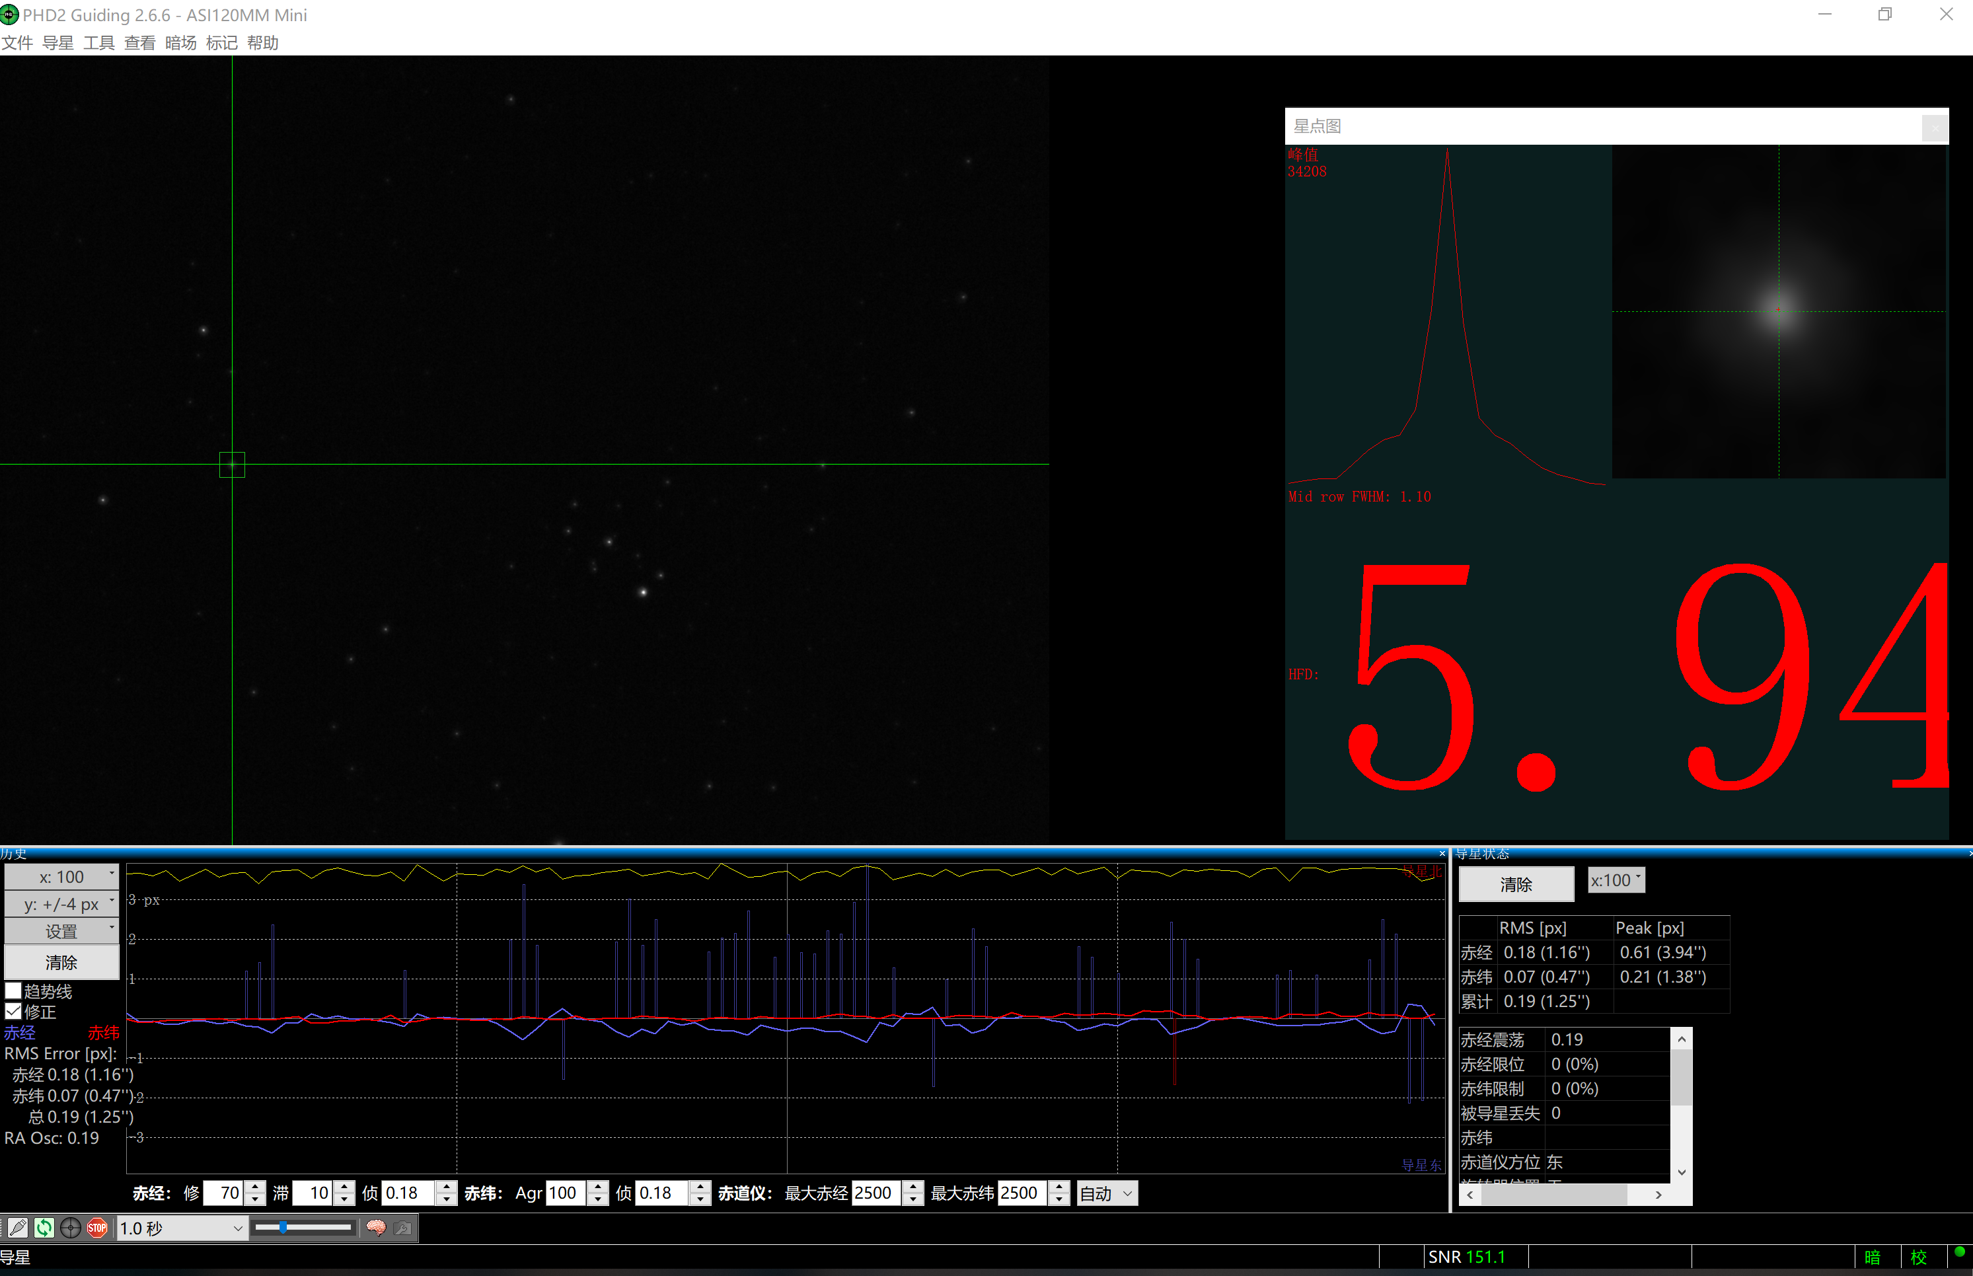Click the 校 calibration status indicator
The height and width of the screenshot is (1276, 1973).
tap(1918, 1257)
